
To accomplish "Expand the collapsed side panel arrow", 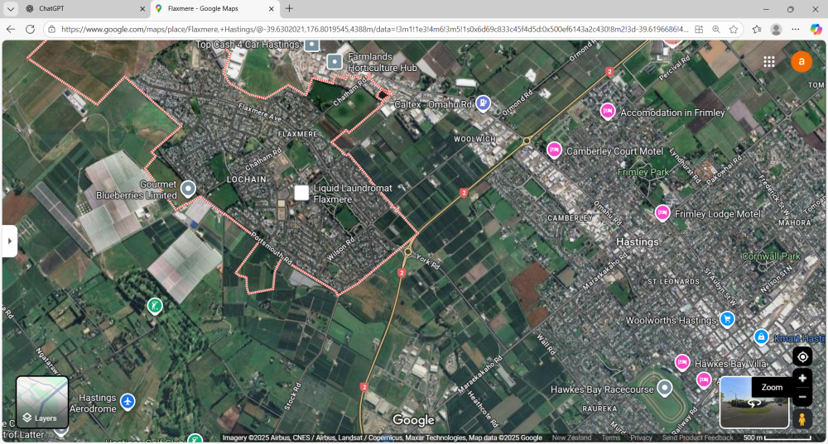I will click(9, 241).
